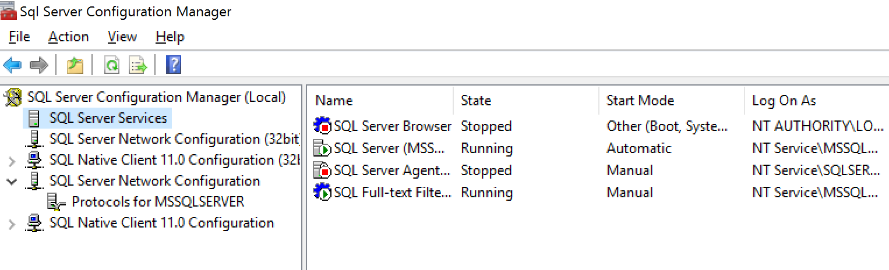The width and height of the screenshot is (889, 270).
Task: Sort by the State column header
Action: click(x=525, y=101)
